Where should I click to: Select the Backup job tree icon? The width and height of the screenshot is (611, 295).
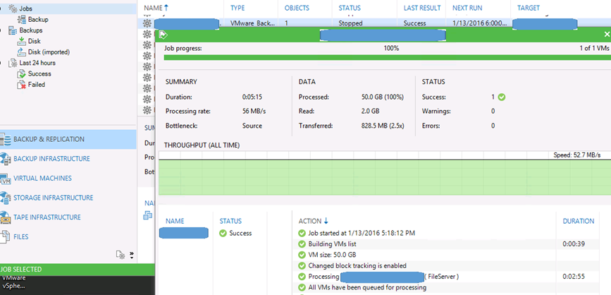tap(21, 20)
